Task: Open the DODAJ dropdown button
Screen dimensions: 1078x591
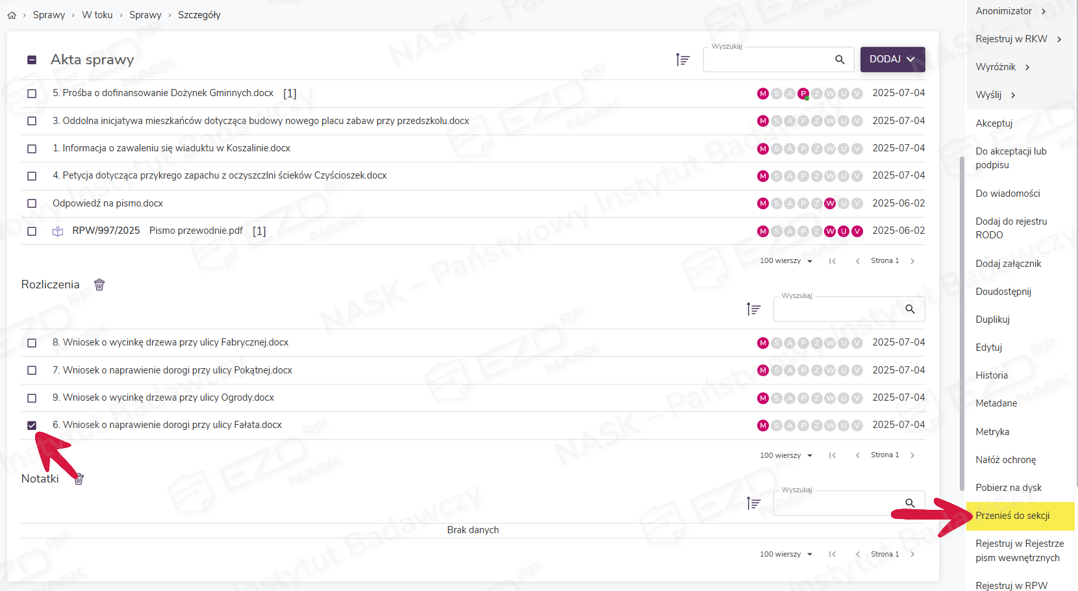Action: (892, 59)
